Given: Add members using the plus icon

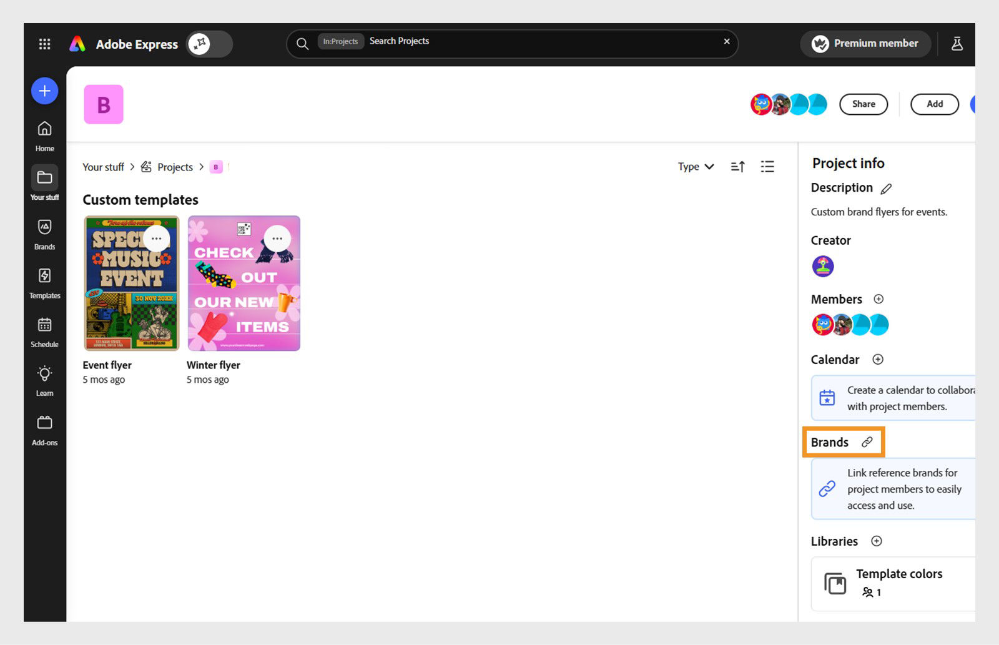Looking at the screenshot, I should 878,299.
